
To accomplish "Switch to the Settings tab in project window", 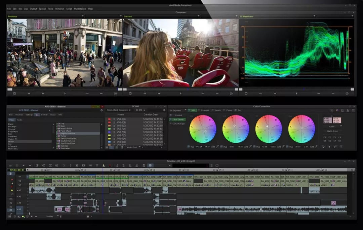I will 29,114.
